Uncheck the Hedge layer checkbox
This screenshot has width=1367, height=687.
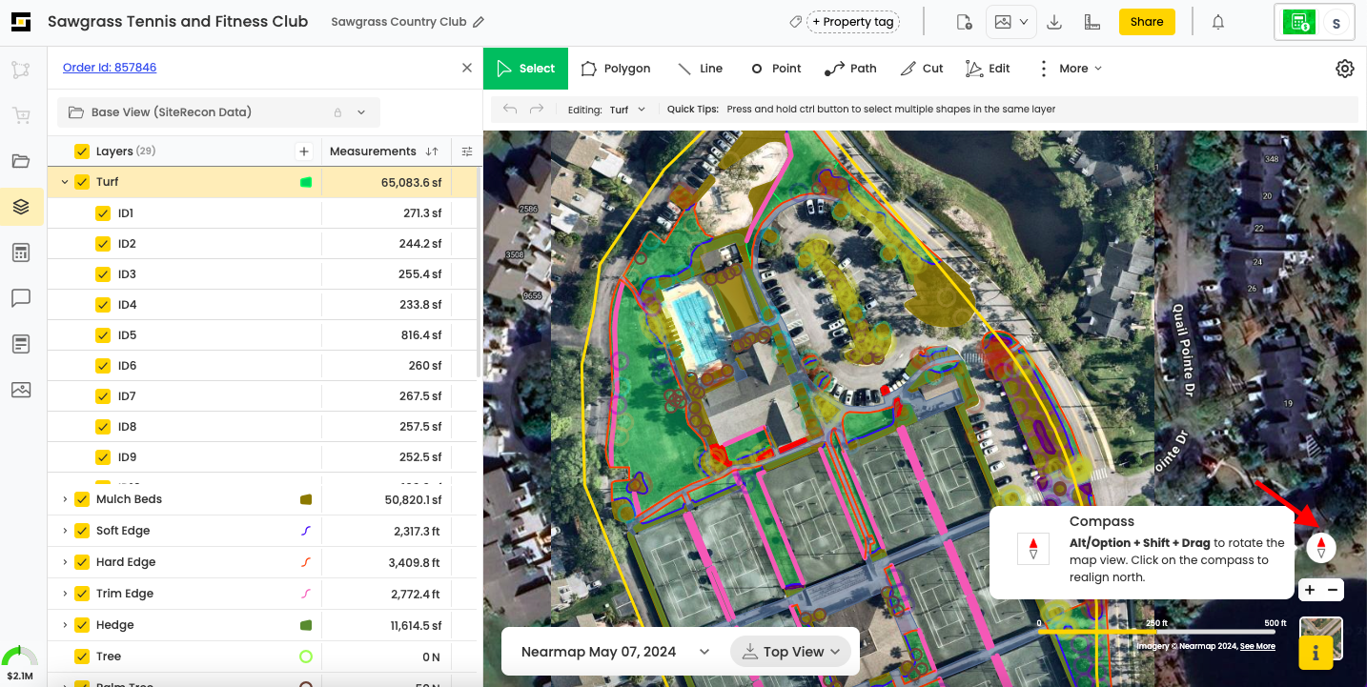pyautogui.click(x=82, y=625)
